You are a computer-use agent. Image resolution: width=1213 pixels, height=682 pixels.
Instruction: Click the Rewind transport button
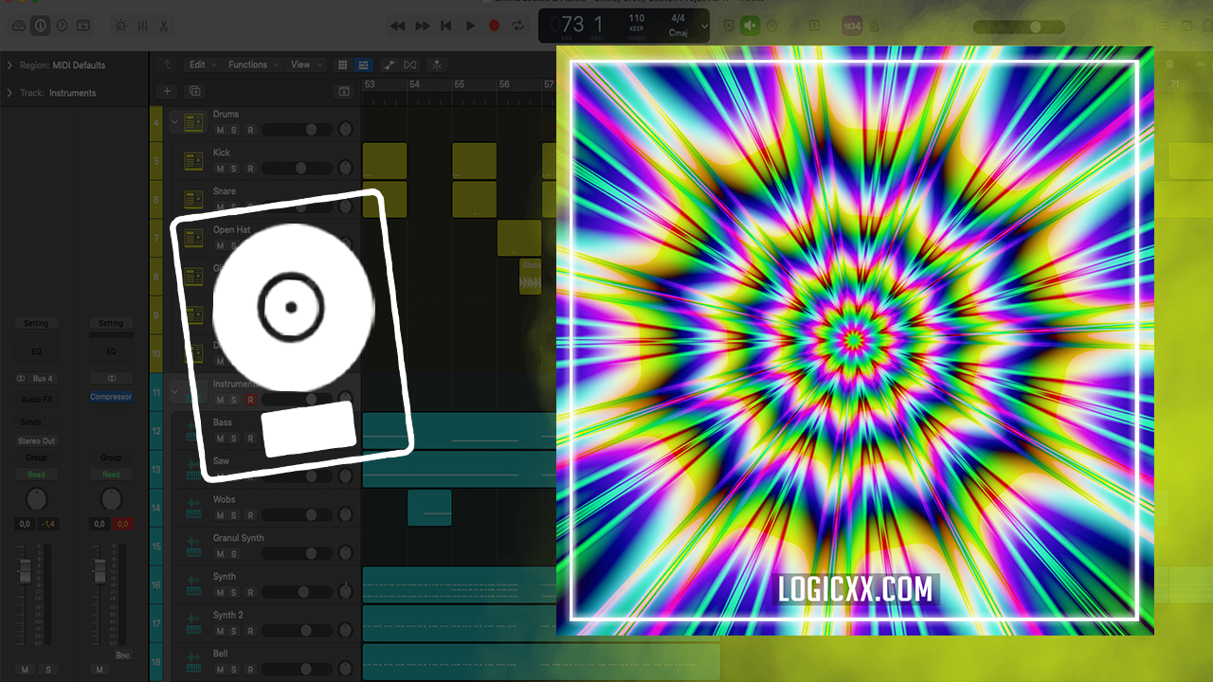[398, 26]
